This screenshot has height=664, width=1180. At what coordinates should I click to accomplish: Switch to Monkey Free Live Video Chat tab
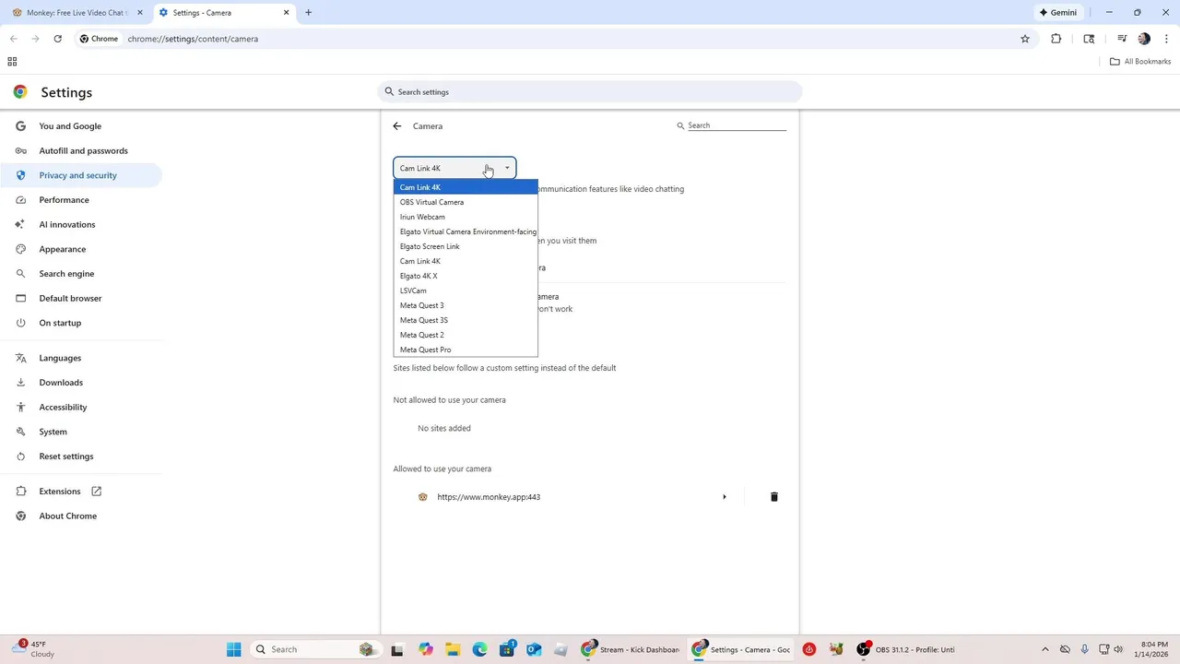pyautogui.click(x=77, y=13)
